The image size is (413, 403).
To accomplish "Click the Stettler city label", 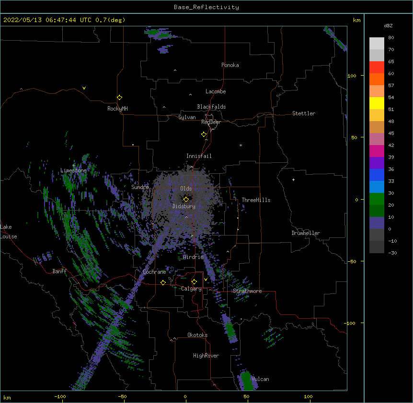I will coord(304,113).
